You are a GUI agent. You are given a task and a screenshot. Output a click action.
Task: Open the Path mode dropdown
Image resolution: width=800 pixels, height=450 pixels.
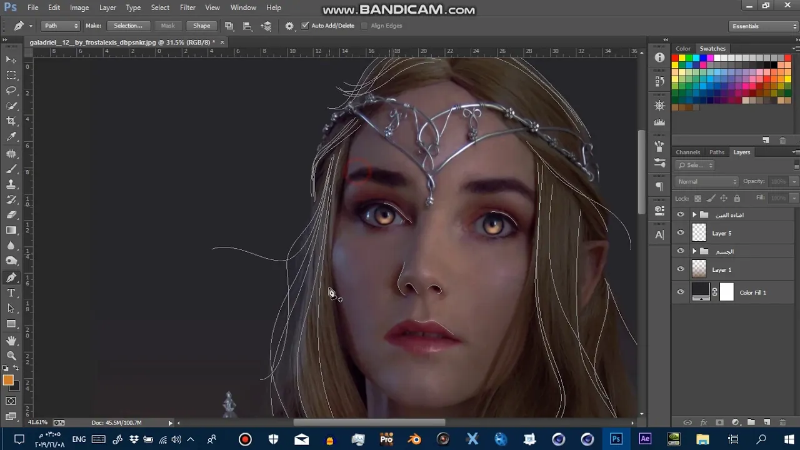(x=61, y=26)
